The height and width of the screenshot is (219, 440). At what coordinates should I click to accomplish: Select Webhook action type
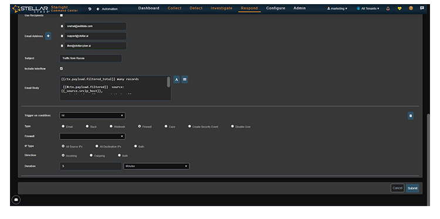[111, 126]
